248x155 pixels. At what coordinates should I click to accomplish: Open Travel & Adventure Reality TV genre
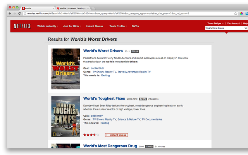(134, 72)
